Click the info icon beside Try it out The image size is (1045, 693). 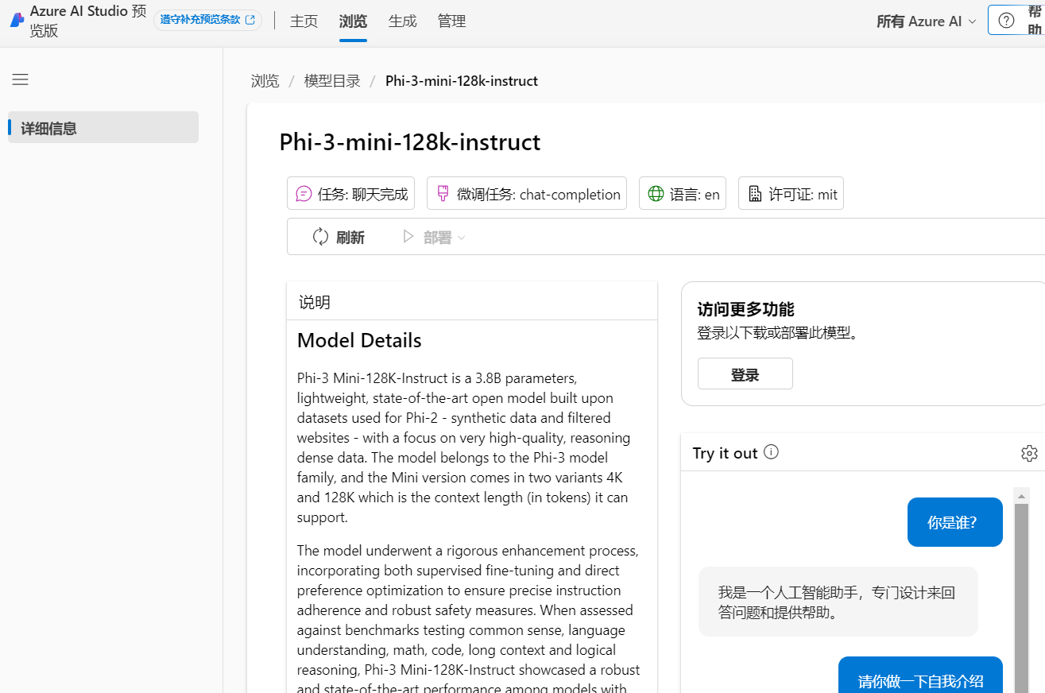click(771, 452)
